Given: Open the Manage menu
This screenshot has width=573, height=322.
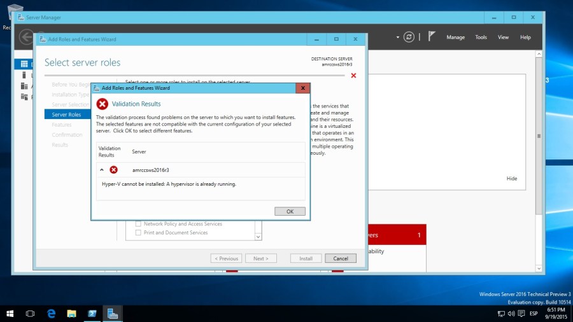Looking at the screenshot, I should pos(455,37).
